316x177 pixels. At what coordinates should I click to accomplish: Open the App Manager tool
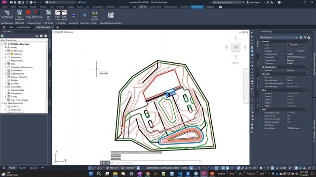(7, 14)
